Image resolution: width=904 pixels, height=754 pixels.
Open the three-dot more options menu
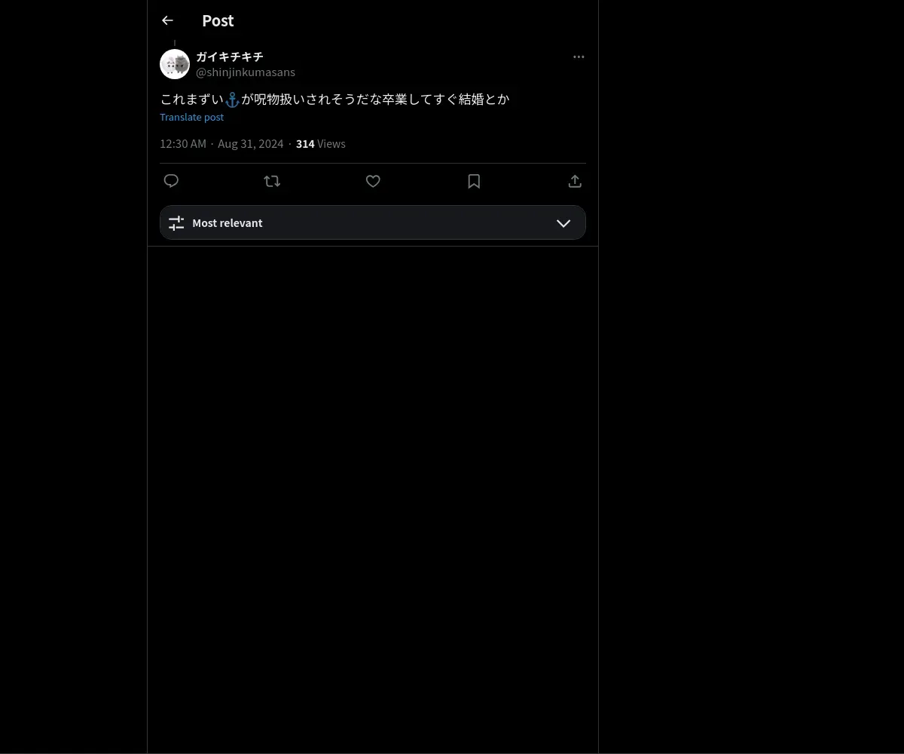tap(579, 57)
